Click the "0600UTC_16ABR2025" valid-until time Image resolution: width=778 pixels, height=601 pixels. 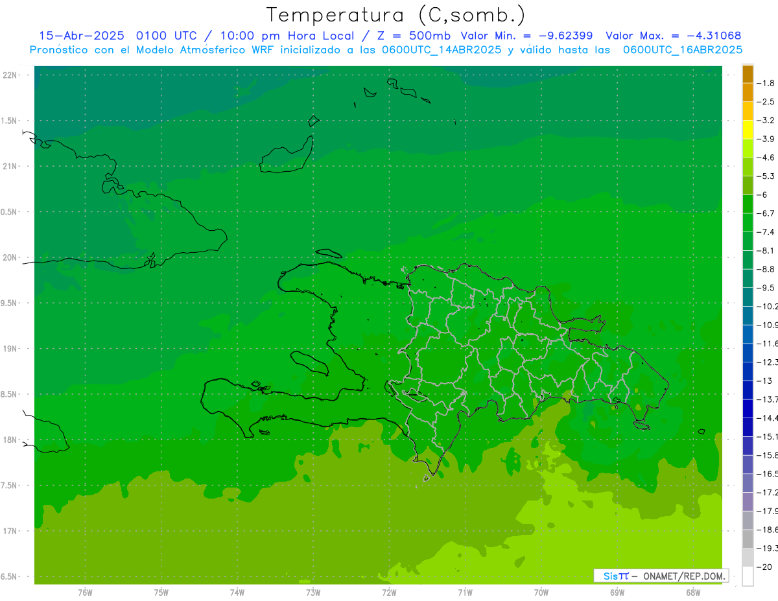[x=682, y=50]
